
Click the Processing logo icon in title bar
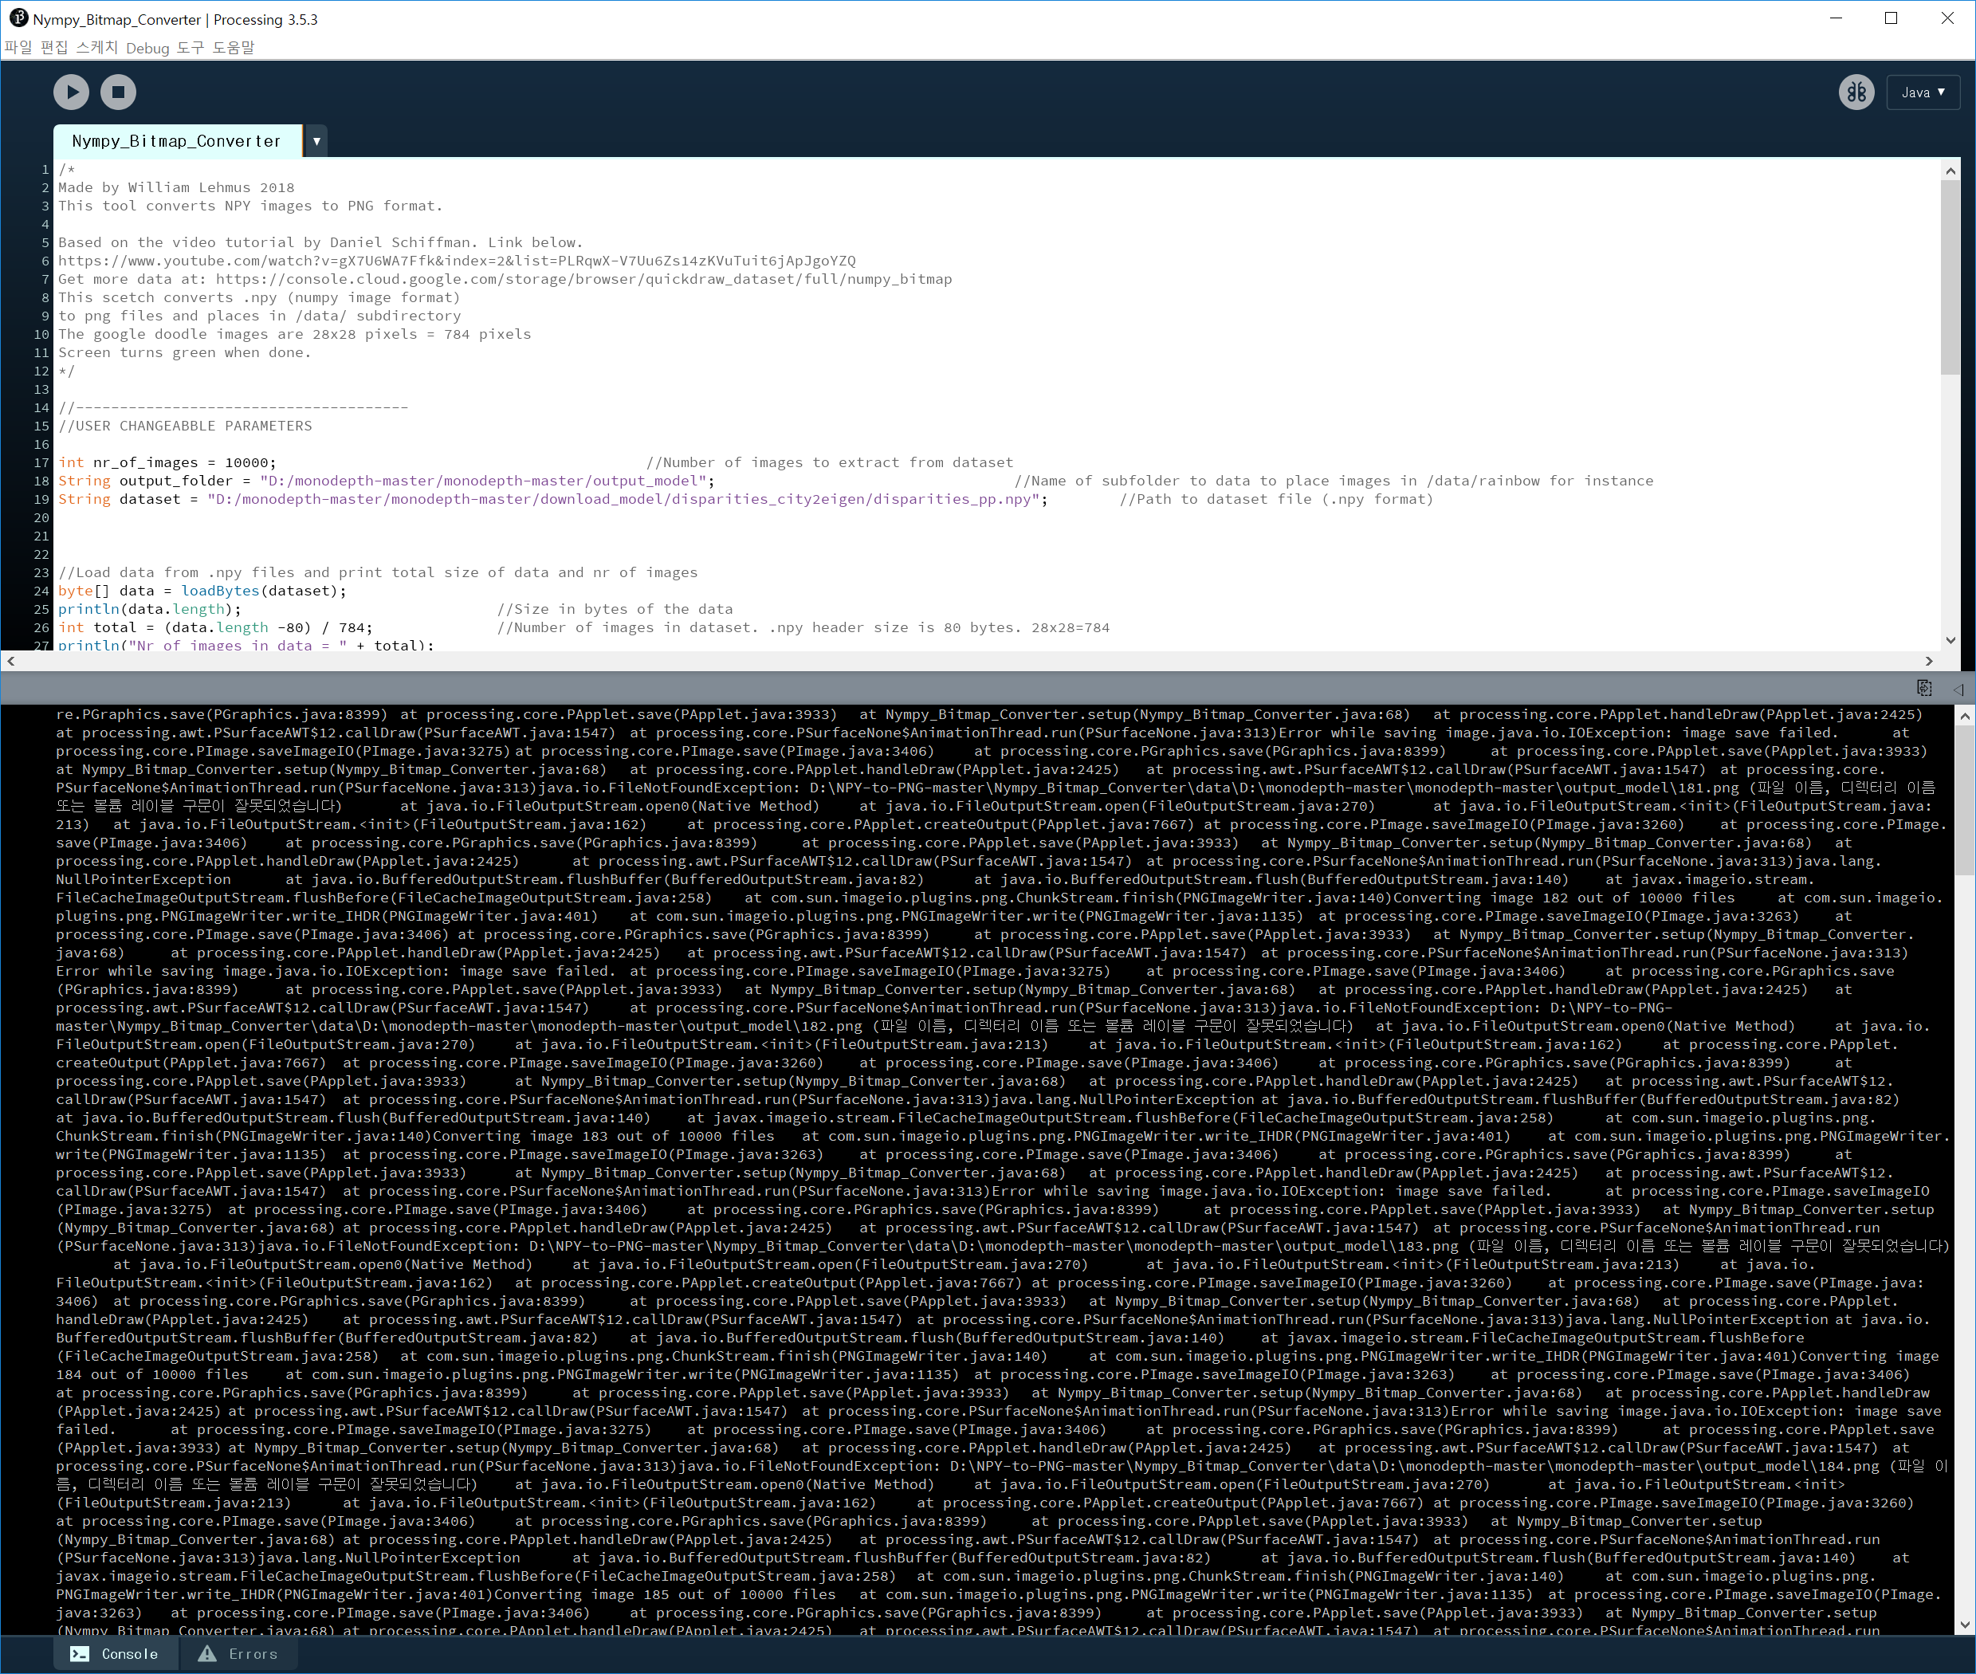pyautogui.click(x=18, y=18)
